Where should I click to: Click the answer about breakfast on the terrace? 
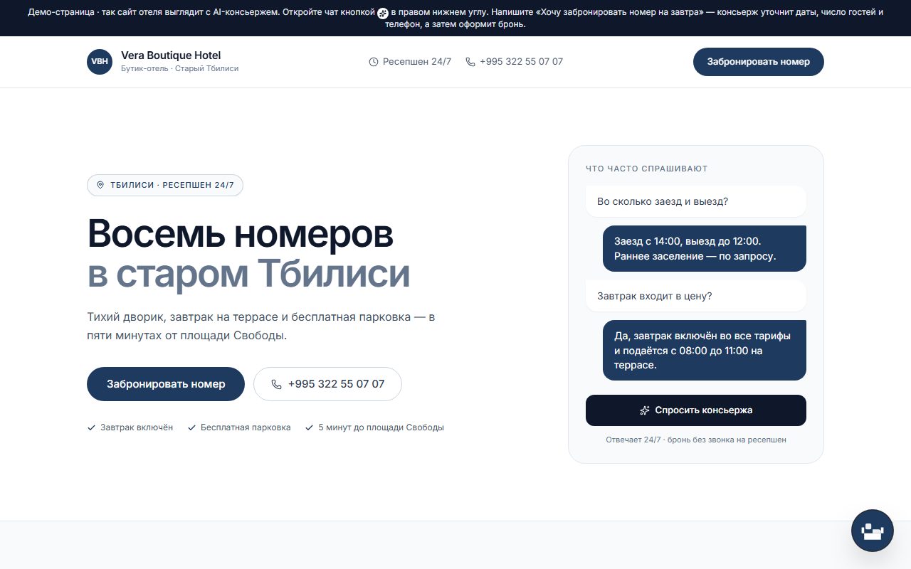(705, 351)
